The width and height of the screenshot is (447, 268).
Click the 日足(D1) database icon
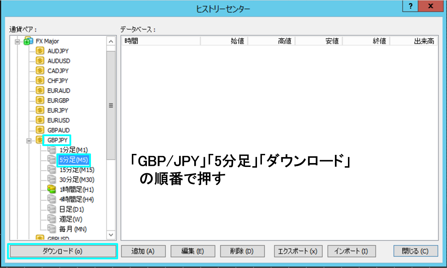tap(51, 209)
